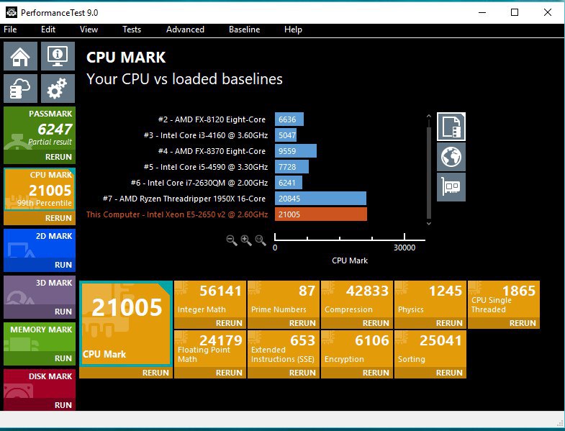Open the gears settings icon

point(58,89)
